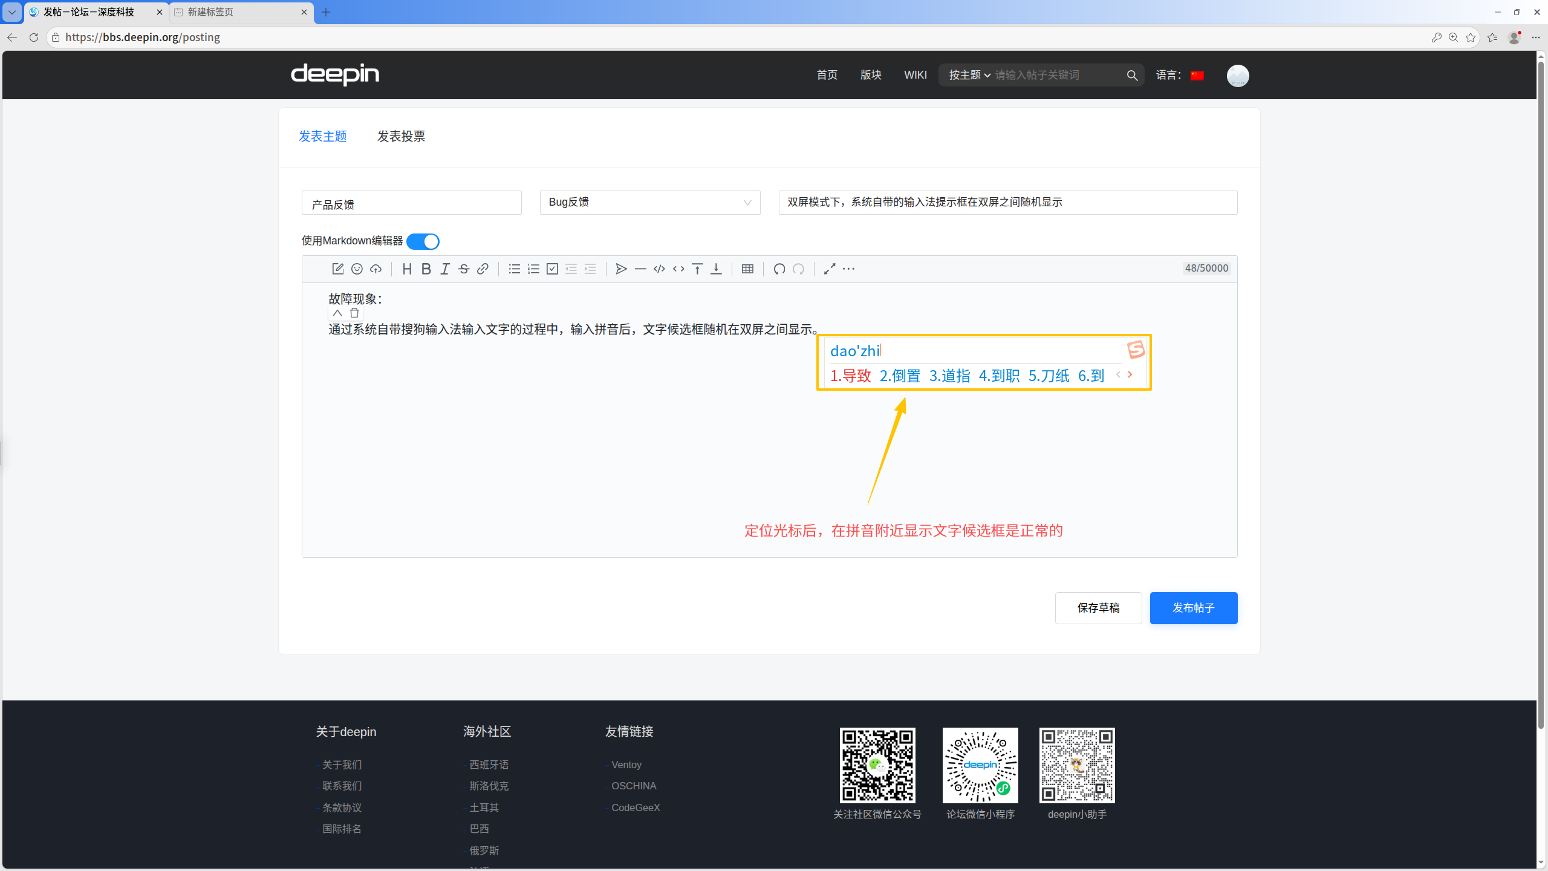
Task: Change site language via flag icon
Action: (x=1197, y=76)
